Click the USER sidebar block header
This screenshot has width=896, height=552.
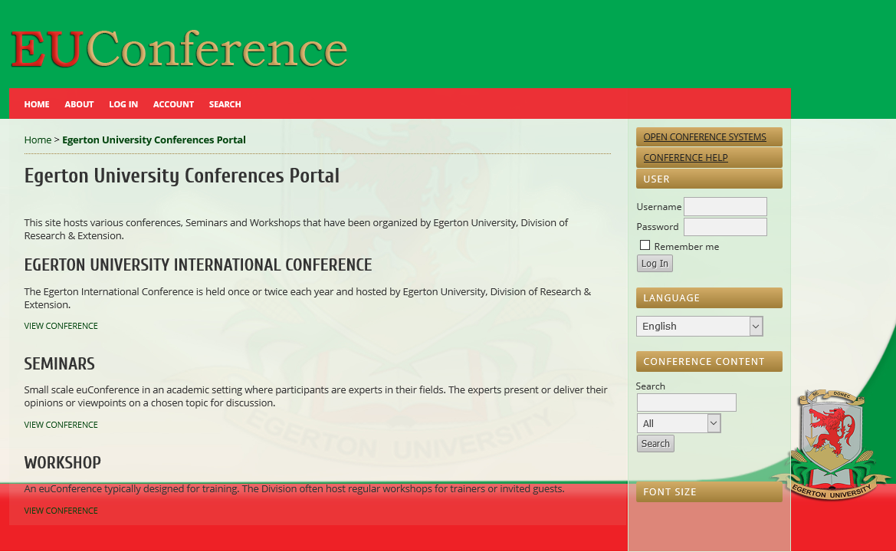709,179
